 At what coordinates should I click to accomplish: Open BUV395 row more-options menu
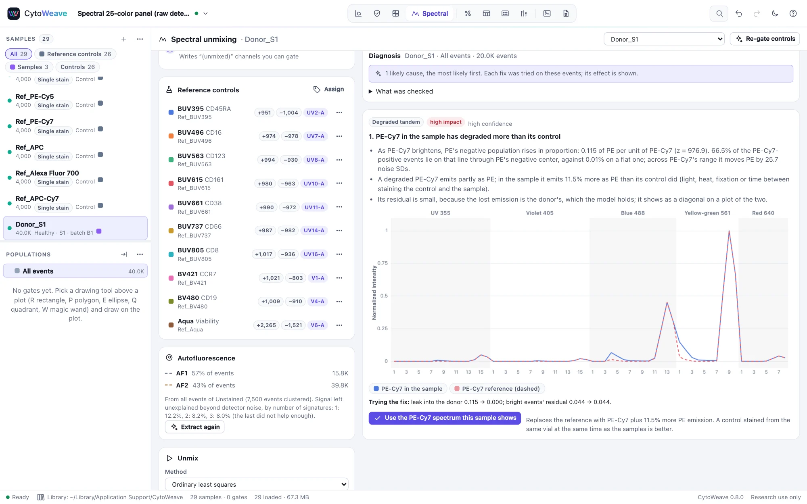click(339, 112)
